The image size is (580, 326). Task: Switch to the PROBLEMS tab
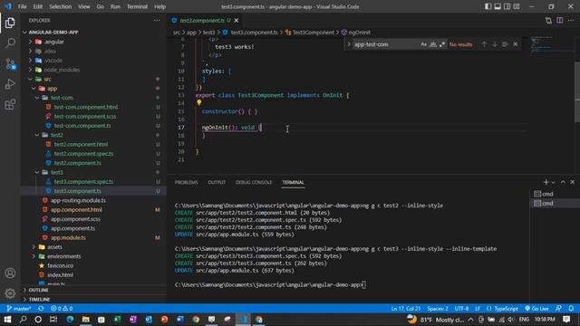pyautogui.click(x=187, y=182)
